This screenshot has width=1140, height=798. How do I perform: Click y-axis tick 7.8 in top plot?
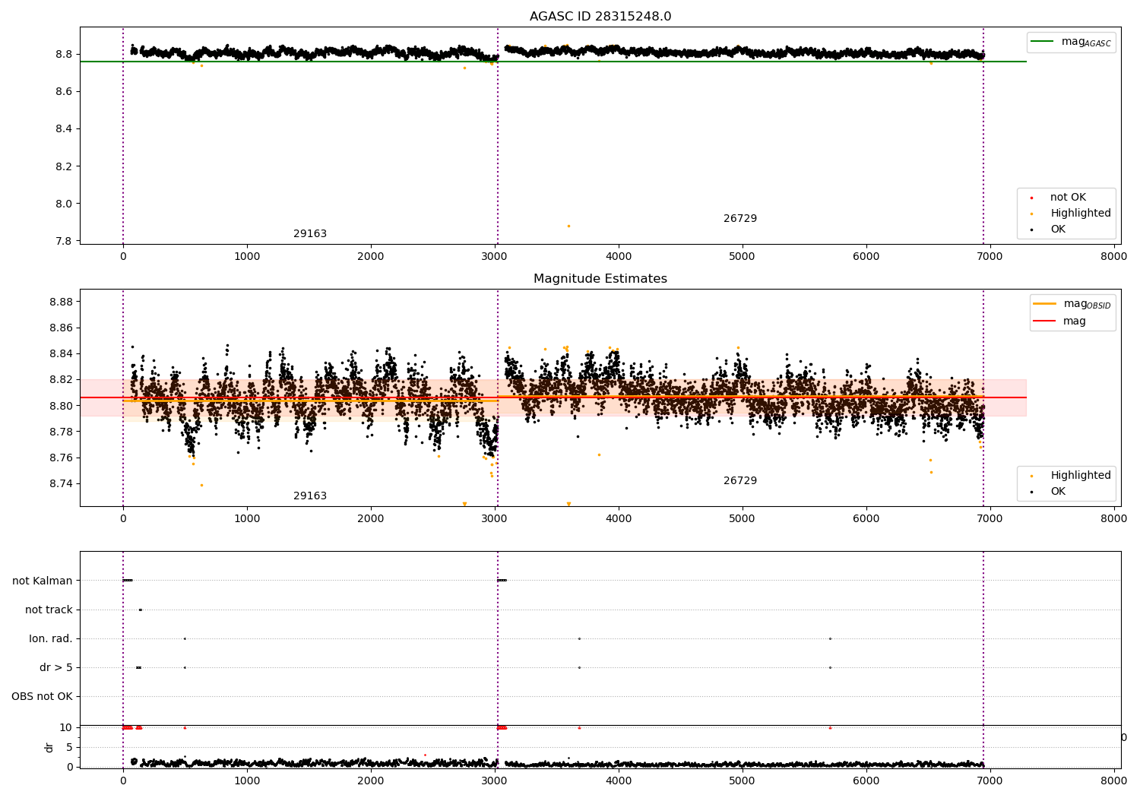pos(64,242)
